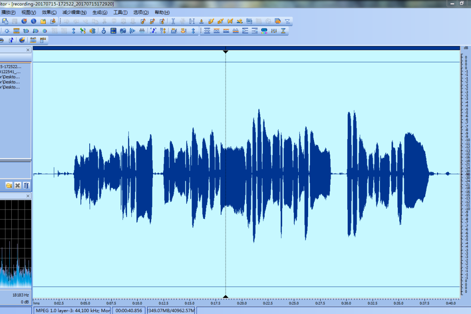This screenshot has width=471, height=314.
Task: Close the lower left spectrum panel
Action: pos(28,196)
